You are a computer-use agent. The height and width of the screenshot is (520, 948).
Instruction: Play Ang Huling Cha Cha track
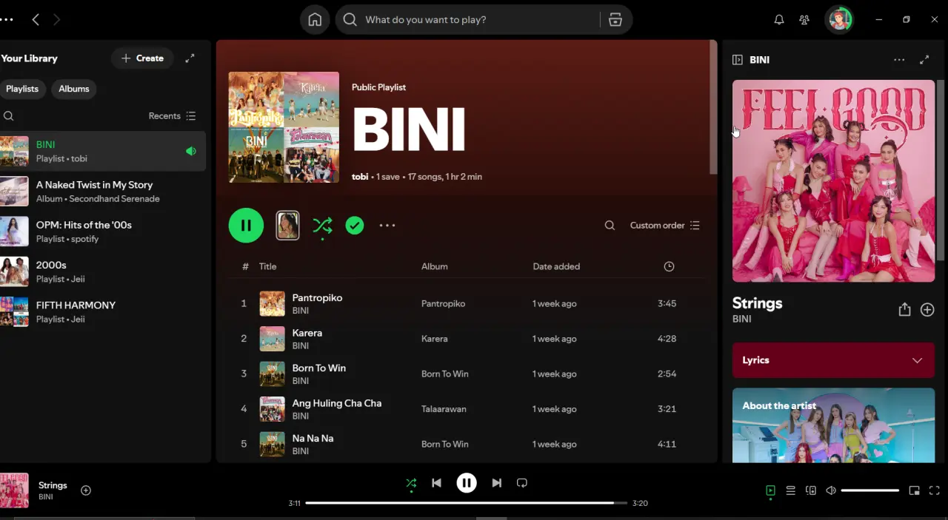click(x=467, y=409)
